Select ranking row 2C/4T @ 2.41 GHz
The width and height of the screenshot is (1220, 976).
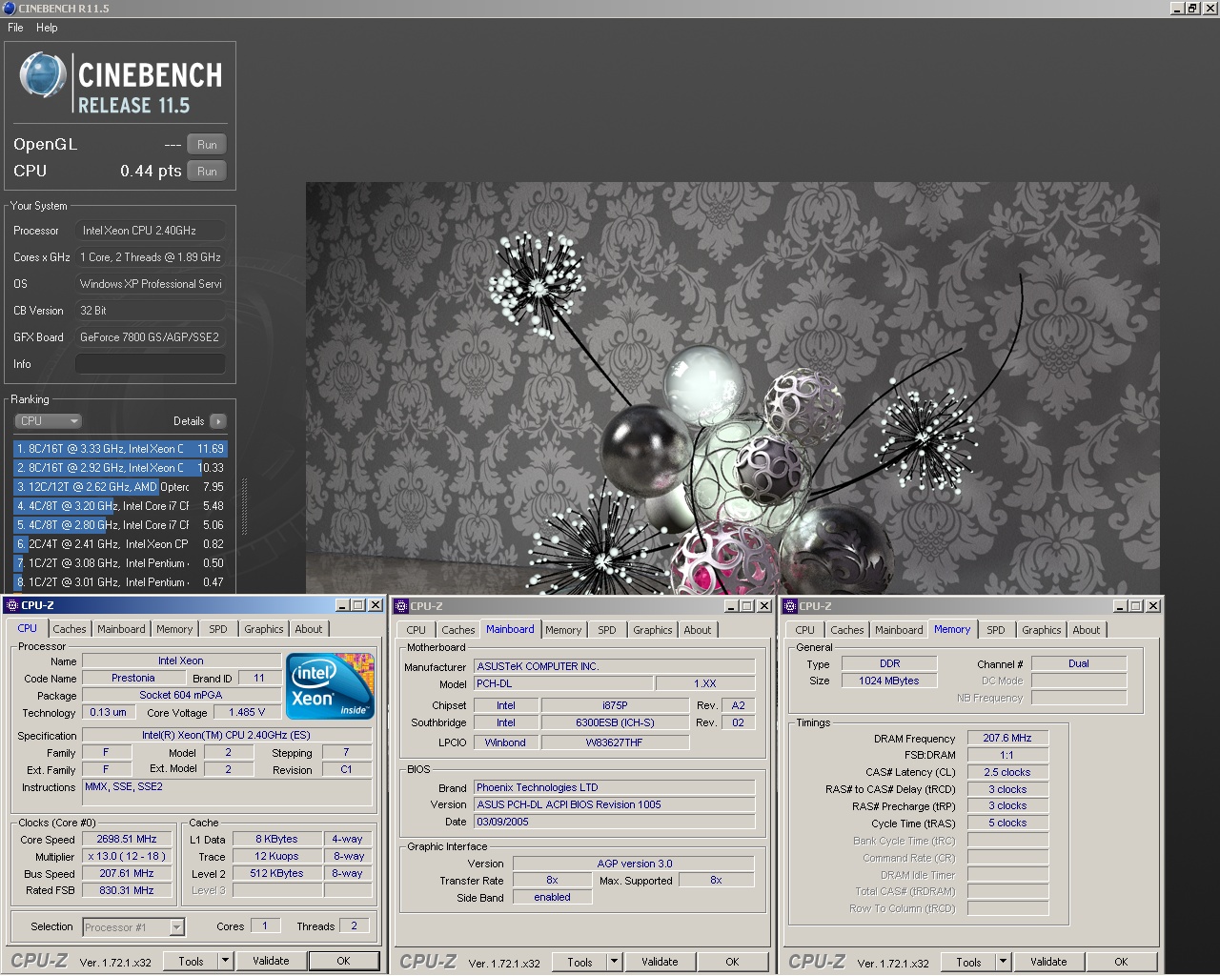point(120,544)
